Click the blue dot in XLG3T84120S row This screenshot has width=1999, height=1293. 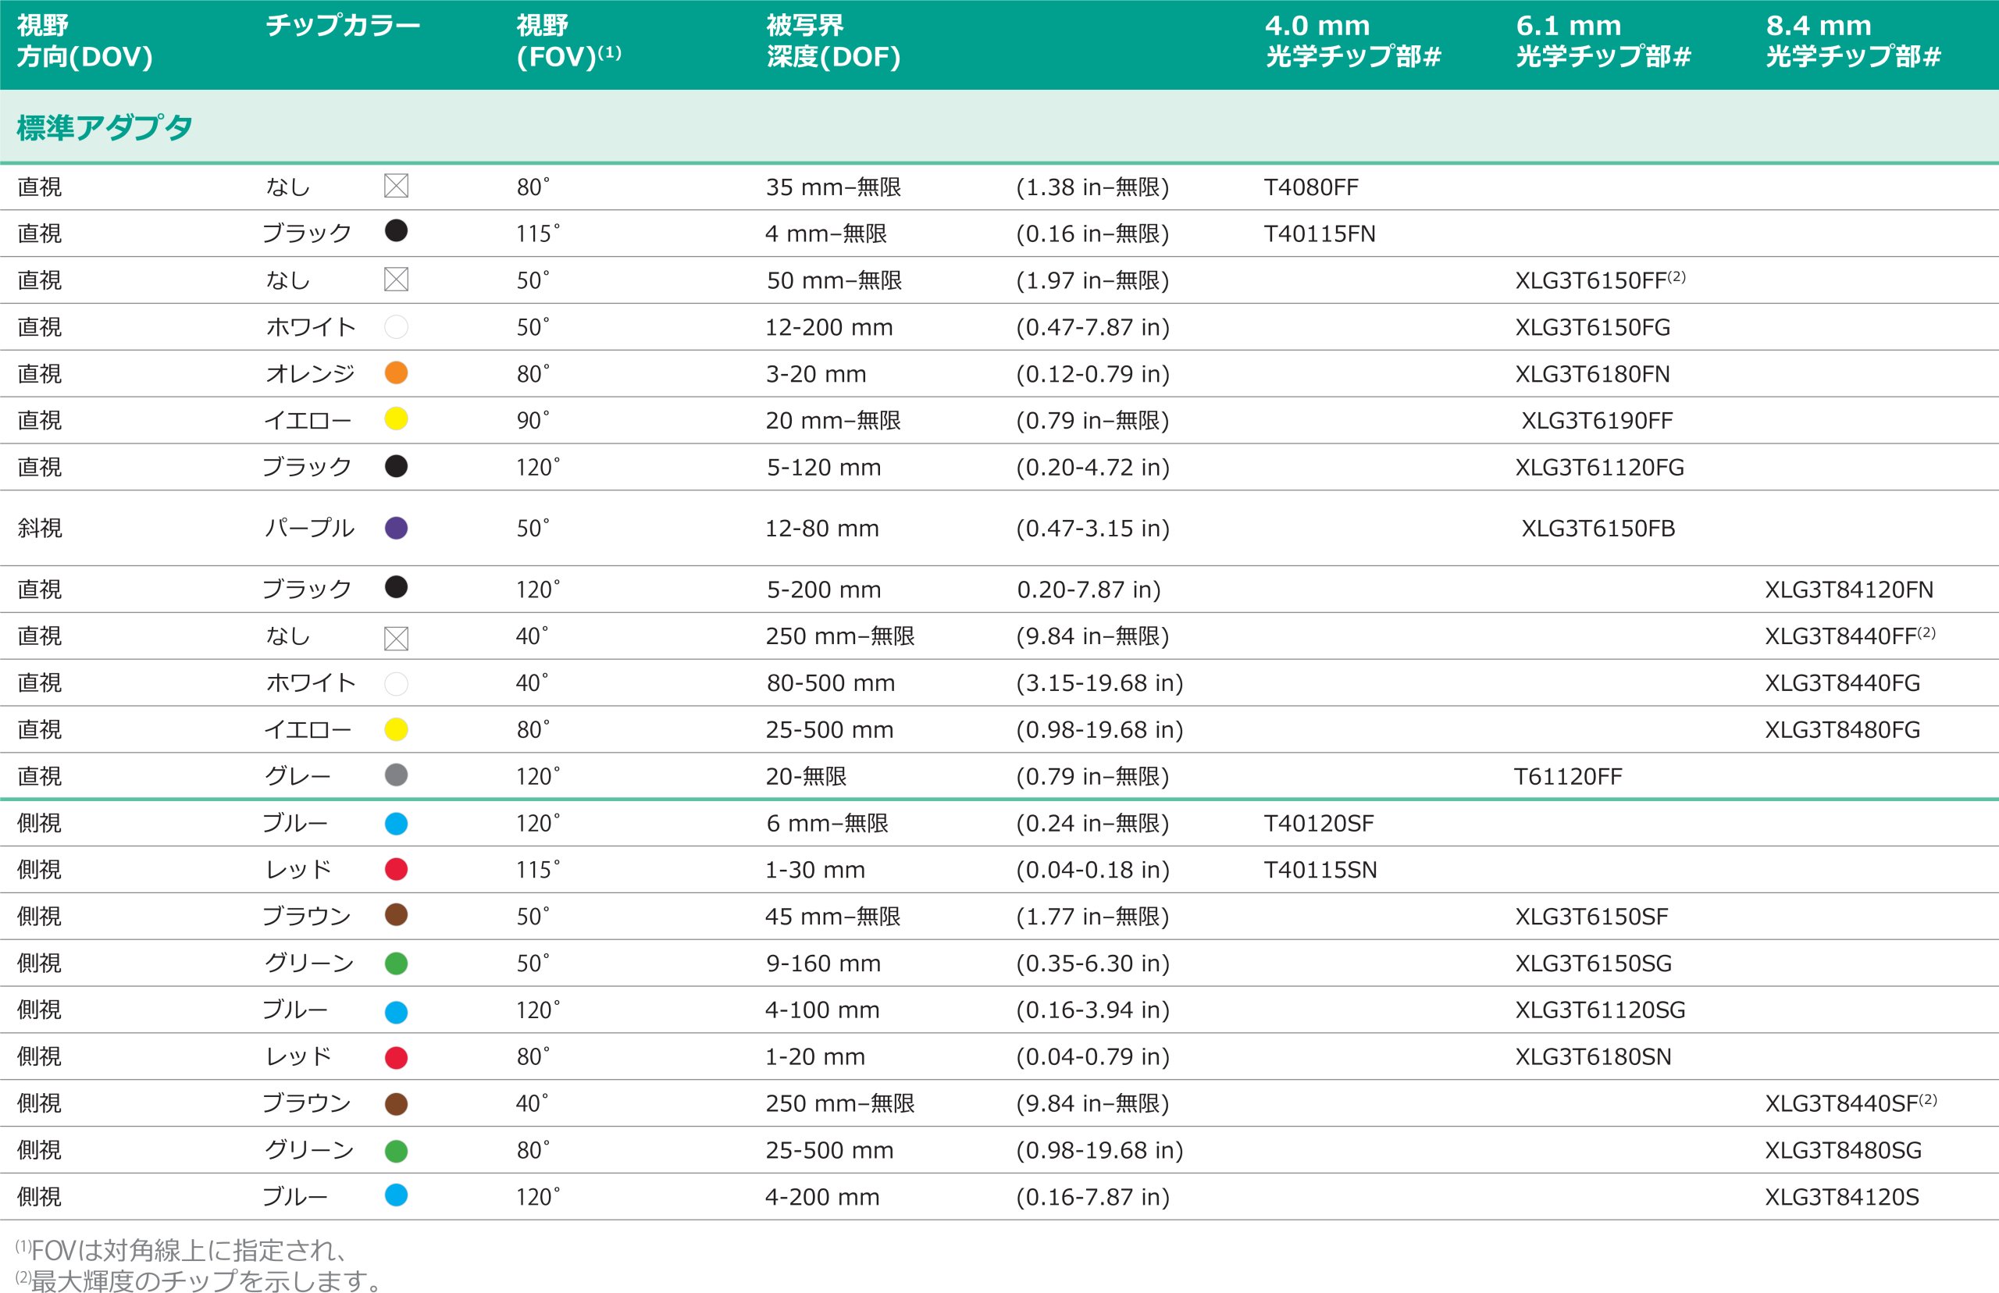396,1195
